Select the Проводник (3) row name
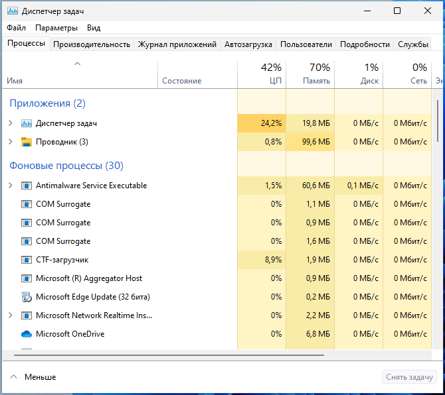Viewport: 445px width, 395px height. (62, 142)
